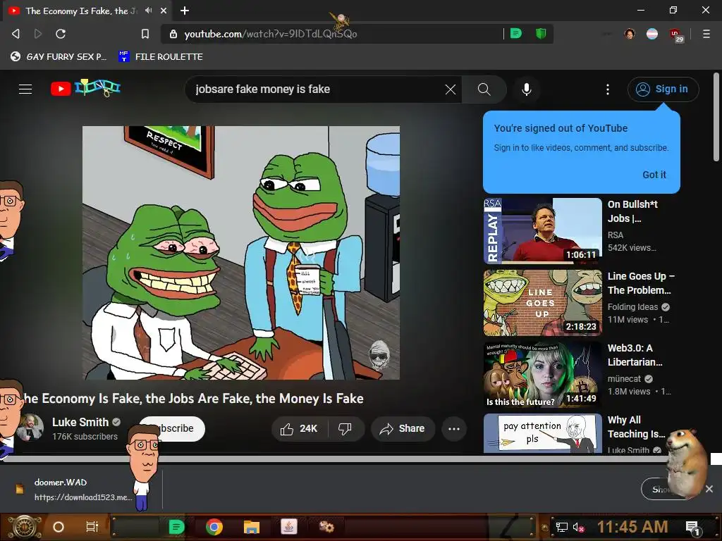The height and width of the screenshot is (541, 722).
Task: Open the uBlock Origin extension with 29 badge
Action: pos(676,35)
